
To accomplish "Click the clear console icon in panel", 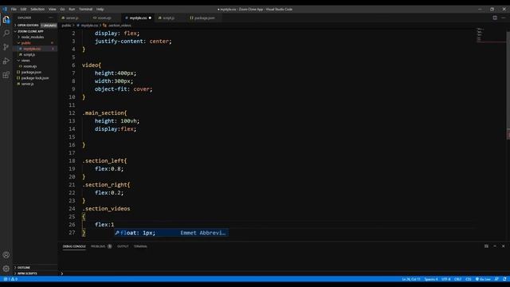I will pyautogui.click(x=486, y=246).
